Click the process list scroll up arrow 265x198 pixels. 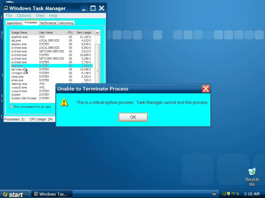pyautogui.click(x=97, y=33)
